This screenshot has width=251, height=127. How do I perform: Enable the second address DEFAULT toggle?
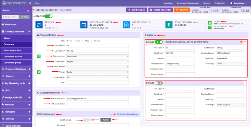pos(159,83)
